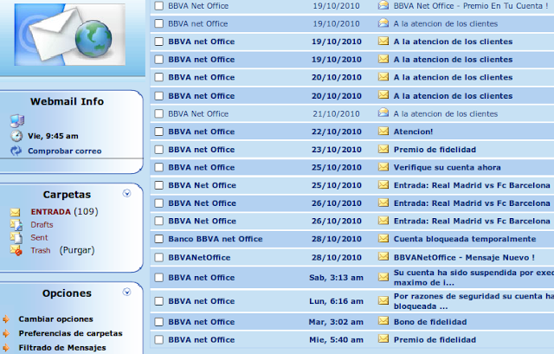
Task: Open the Por razones de seguridad message
Action: [473, 301]
